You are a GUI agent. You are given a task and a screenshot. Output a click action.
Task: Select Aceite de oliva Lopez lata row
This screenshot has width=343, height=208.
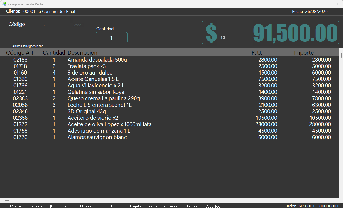(x=169, y=124)
